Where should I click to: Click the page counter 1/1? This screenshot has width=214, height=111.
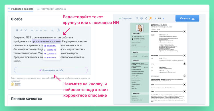pyautogui.click(x=160, y=18)
